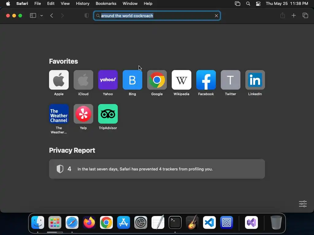This screenshot has width=314, height=235.
Task: Open The Weather Channel favorite
Action: point(59,114)
